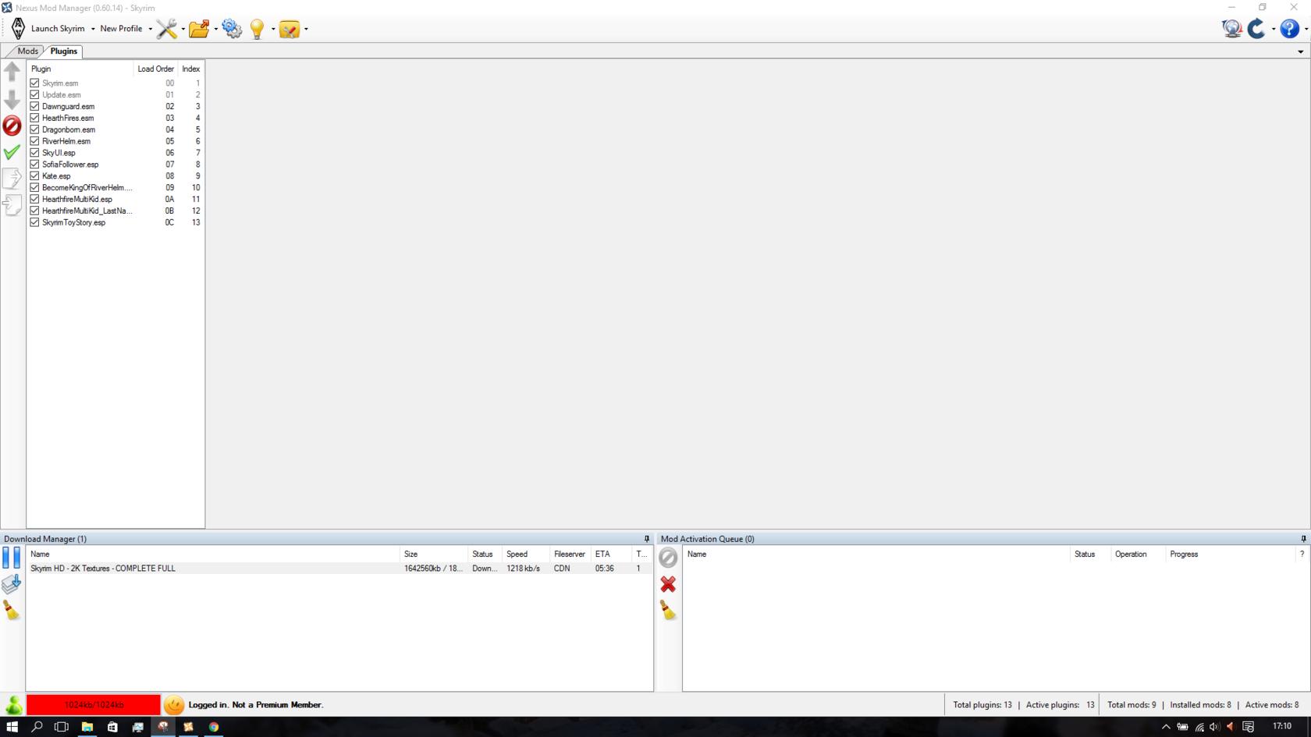Click the red 1024kb/1024kb progress bar
Image resolution: width=1311 pixels, height=737 pixels.
point(94,705)
